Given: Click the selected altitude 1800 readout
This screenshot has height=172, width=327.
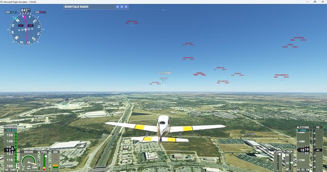Looking at the screenshot, I should [303, 130].
